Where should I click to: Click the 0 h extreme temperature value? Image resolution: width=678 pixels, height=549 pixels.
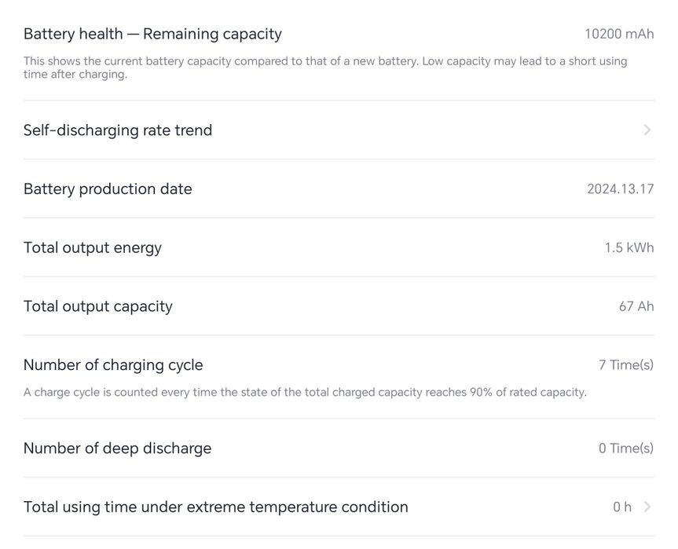622,507
